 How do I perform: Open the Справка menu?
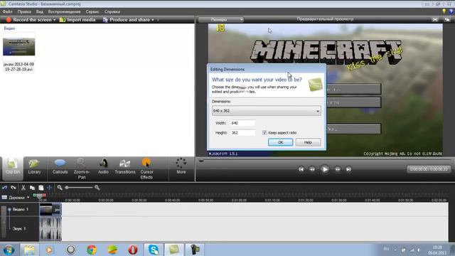[112, 11]
